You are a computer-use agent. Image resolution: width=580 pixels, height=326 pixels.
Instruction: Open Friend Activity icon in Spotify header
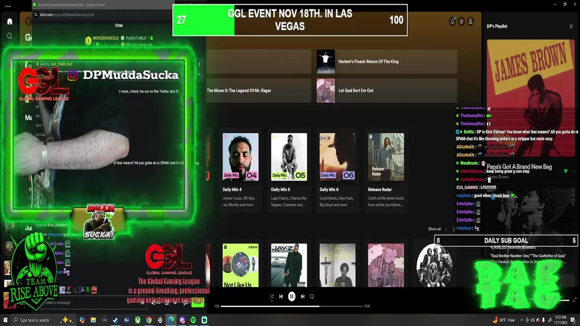pos(461,21)
